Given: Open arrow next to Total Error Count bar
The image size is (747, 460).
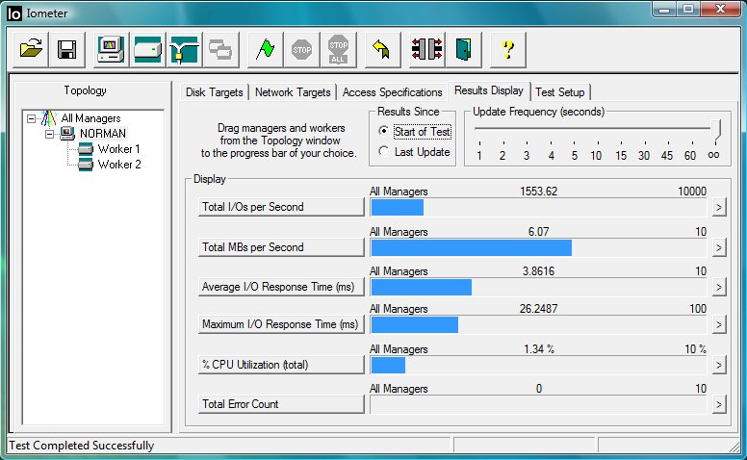Looking at the screenshot, I should 719,405.
